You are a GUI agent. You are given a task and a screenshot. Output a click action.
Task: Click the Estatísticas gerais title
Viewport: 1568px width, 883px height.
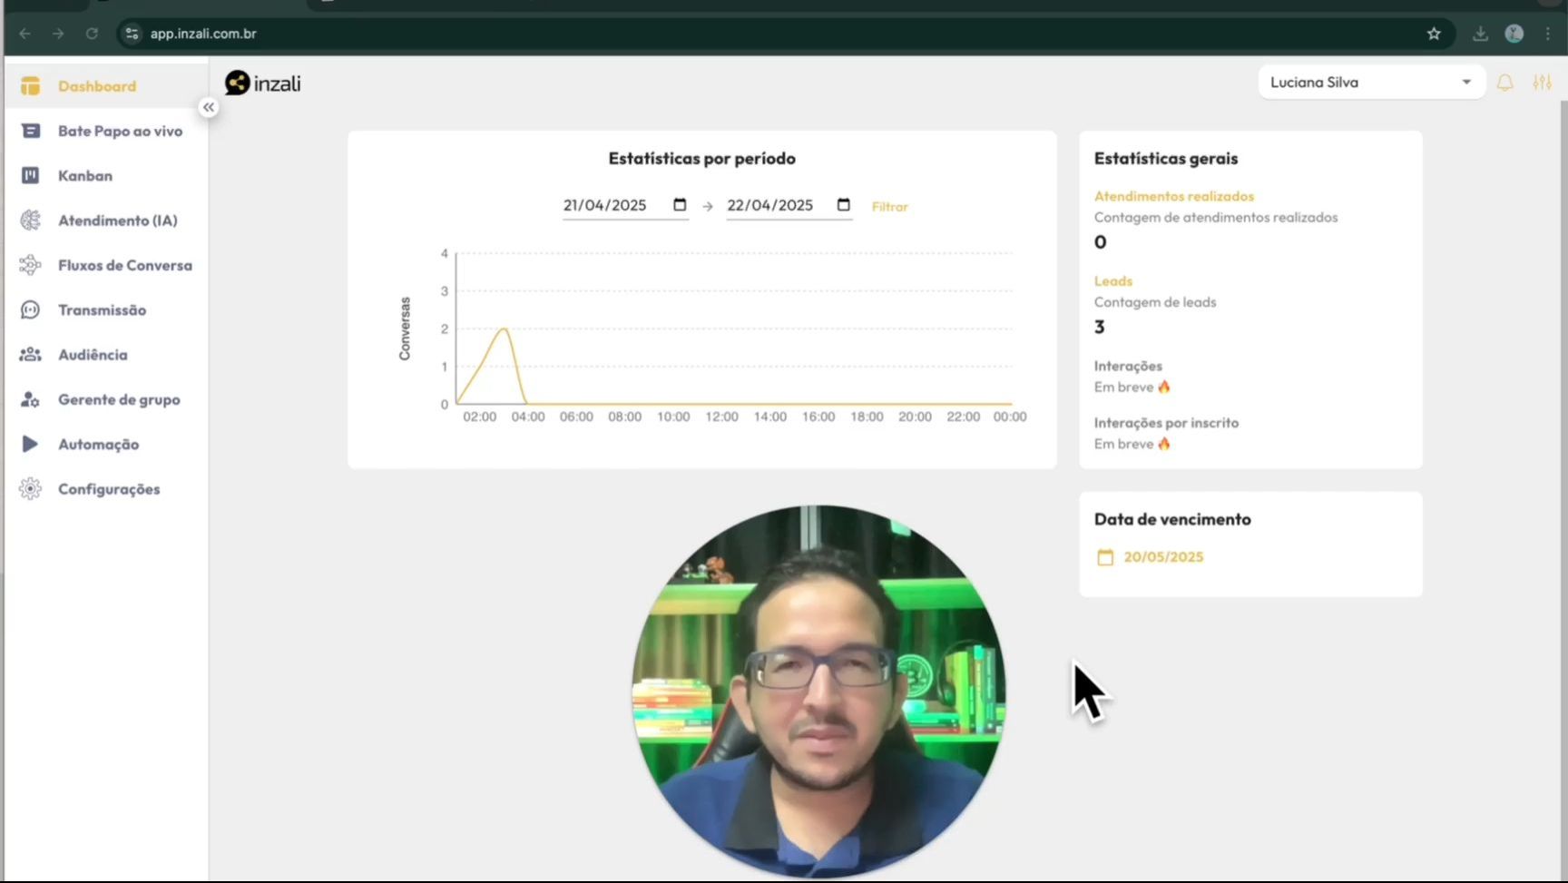(x=1165, y=159)
